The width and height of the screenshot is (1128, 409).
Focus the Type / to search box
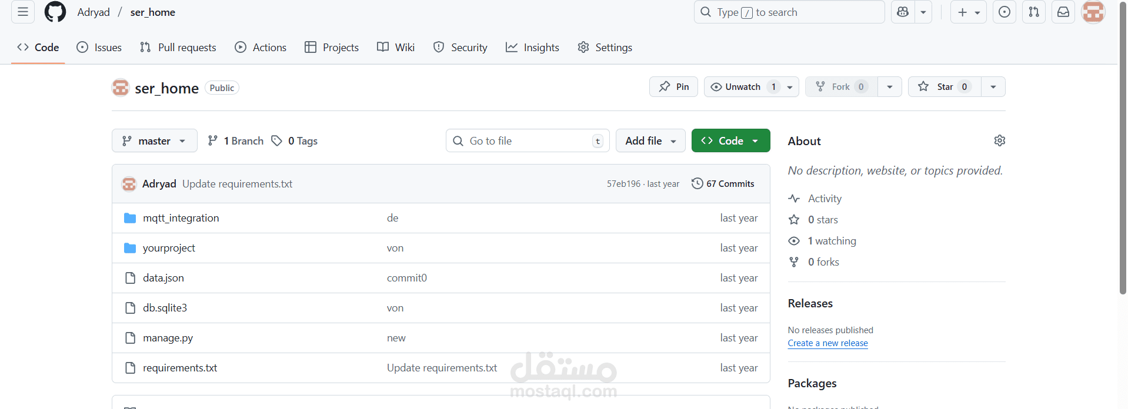click(789, 12)
